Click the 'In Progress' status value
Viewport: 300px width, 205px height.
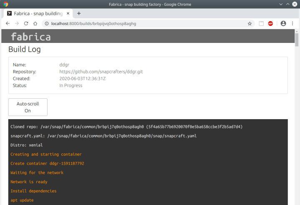click(71, 85)
